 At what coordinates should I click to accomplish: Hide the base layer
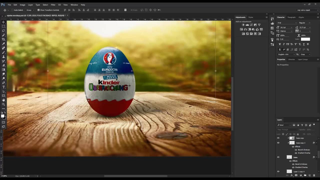click(278, 157)
